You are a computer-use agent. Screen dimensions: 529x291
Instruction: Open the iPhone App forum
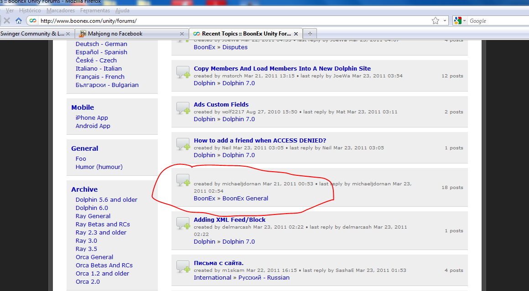pos(92,118)
